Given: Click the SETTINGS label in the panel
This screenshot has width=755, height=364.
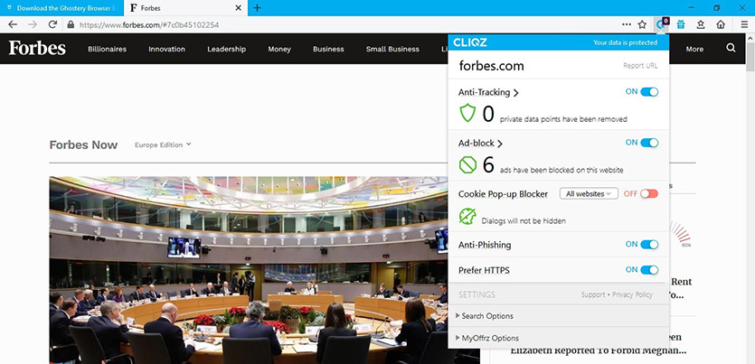Looking at the screenshot, I should [477, 294].
